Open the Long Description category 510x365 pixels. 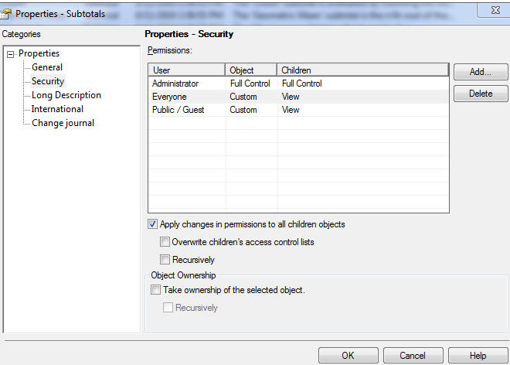(66, 95)
